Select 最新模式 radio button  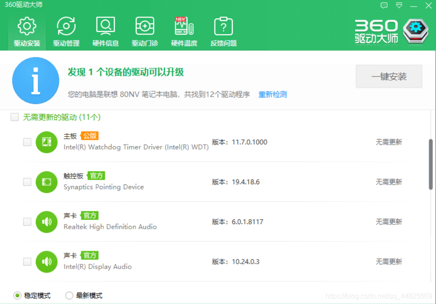(69, 295)
